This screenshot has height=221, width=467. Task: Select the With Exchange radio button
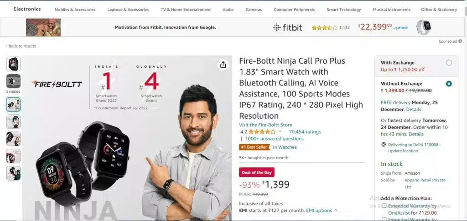pyautogui.click(x=449, y=63)
